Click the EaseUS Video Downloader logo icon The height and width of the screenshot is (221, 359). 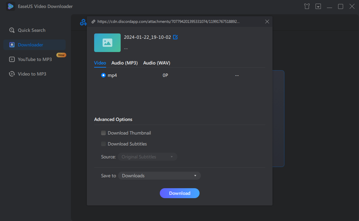10,6
